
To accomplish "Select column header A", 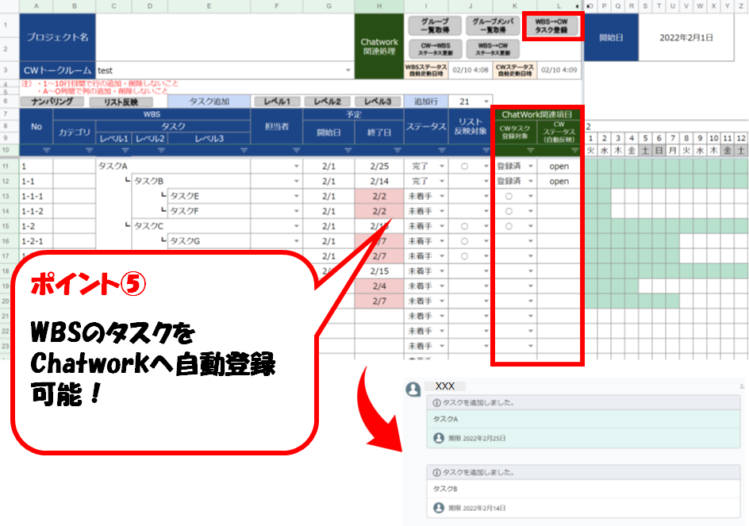I will (x=36, y=6).
